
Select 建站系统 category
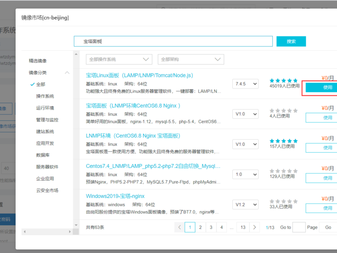click(45, 132)
